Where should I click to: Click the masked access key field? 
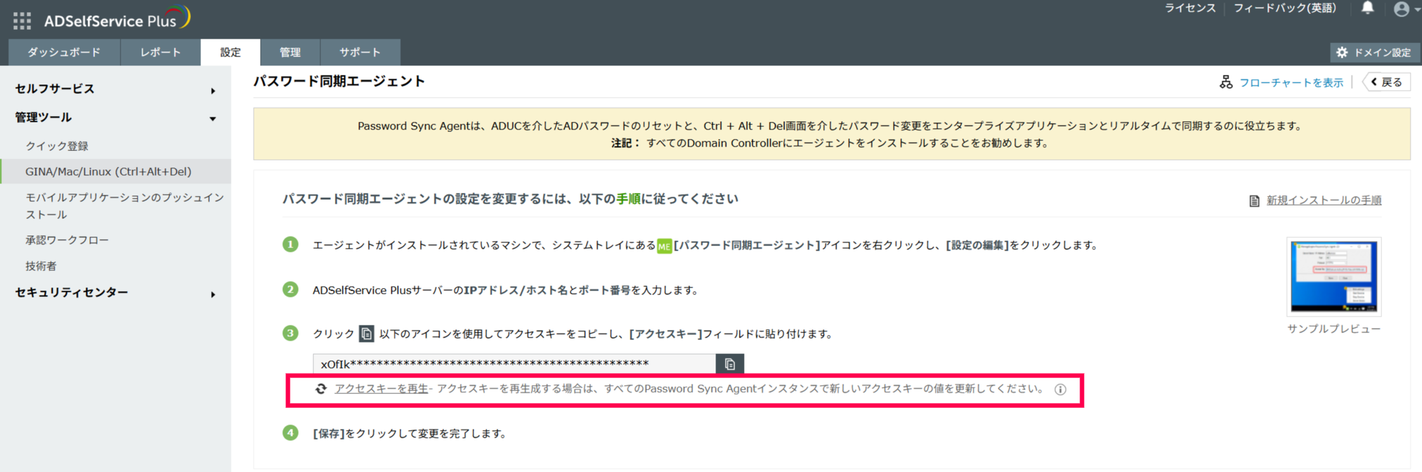514,364
